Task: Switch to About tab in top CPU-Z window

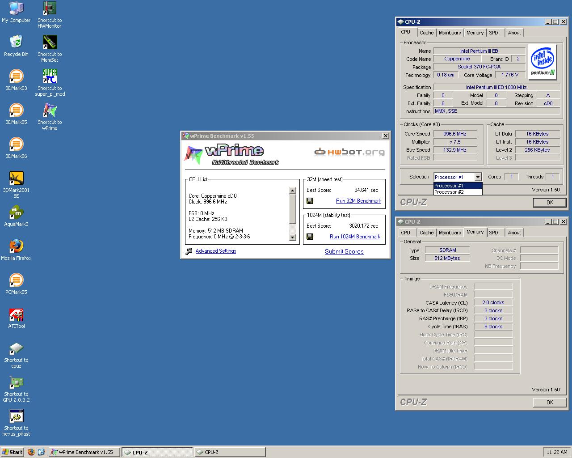Action: click(514, 33)
